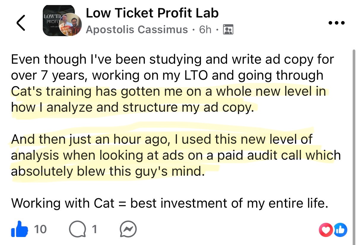View the 1 comment count
Image resolution: width=358 pixels, height=245 pixels.
[94, 229]
